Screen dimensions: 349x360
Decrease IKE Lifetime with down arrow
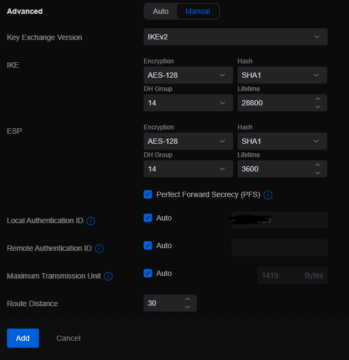(318, 107)
